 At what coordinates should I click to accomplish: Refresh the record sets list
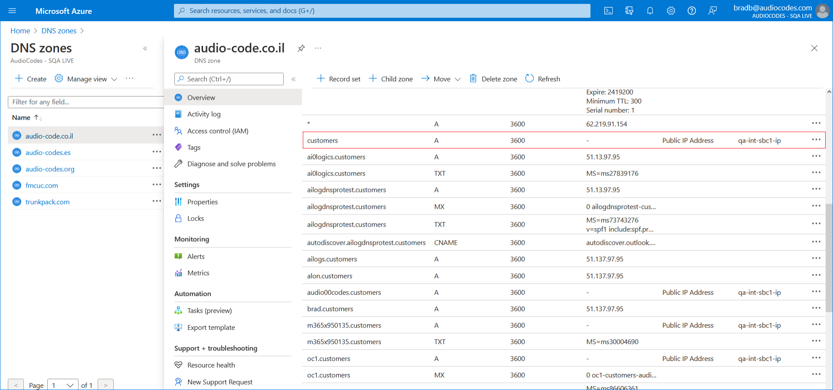point(543,79)
